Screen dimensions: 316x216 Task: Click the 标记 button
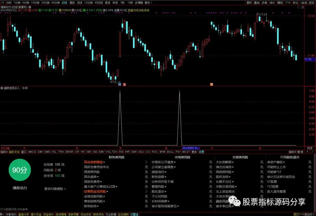pos(296,3)
